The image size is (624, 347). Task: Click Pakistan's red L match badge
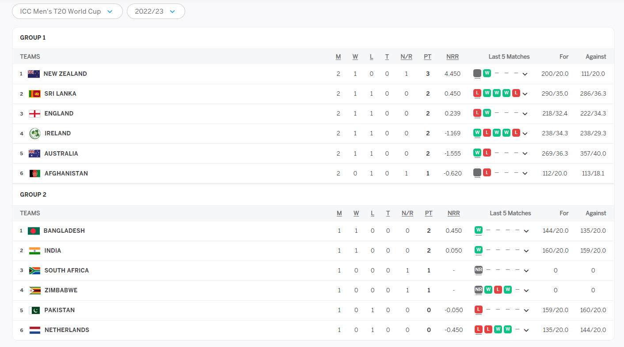(x=478, y=310)
